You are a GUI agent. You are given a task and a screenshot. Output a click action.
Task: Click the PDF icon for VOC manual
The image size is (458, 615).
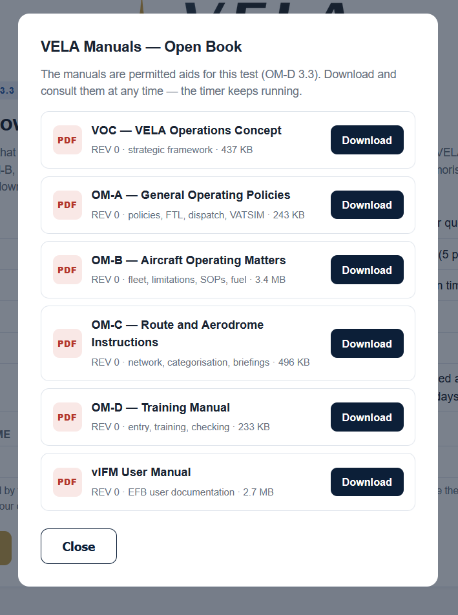[67, 140]
